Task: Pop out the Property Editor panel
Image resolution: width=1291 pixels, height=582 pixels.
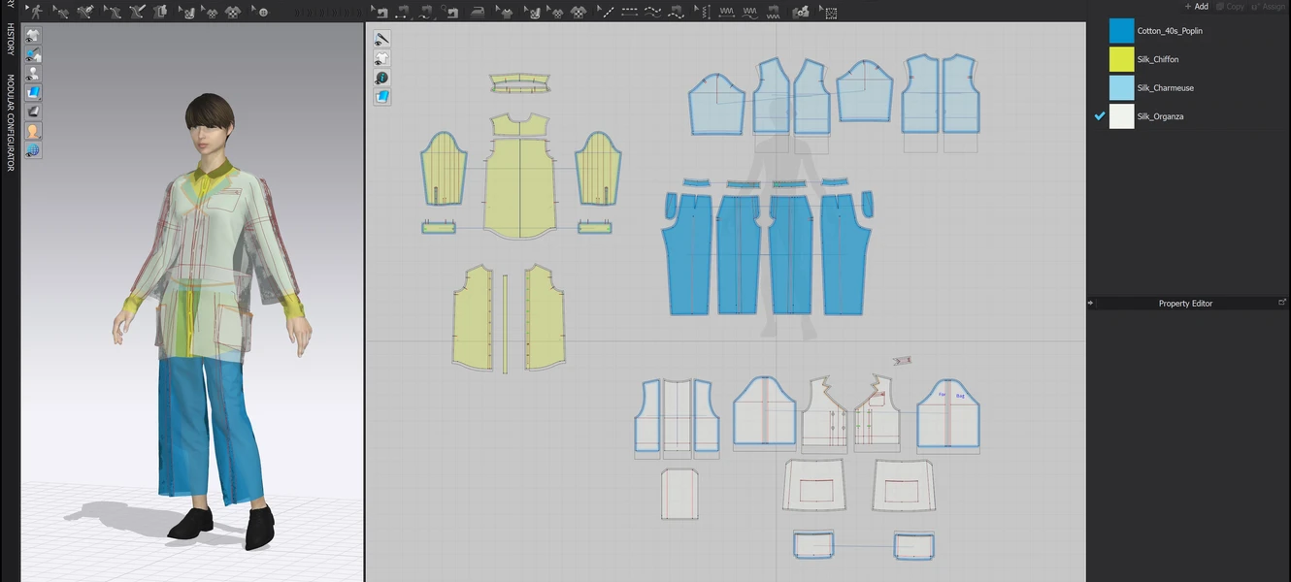Action: coord(1282,303)
